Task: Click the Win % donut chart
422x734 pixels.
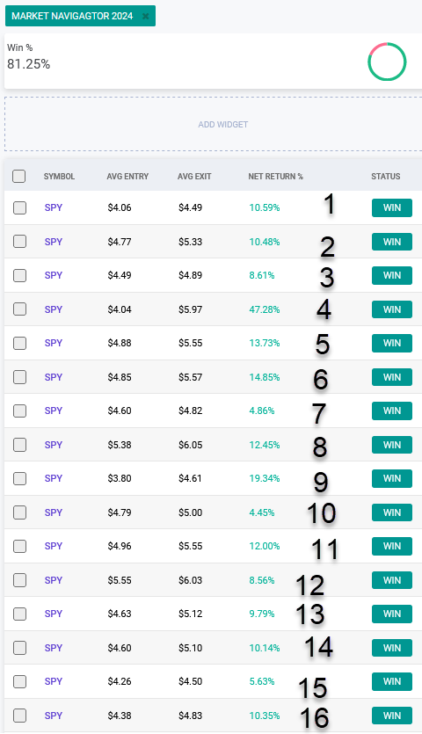Action: click(387, 62)
